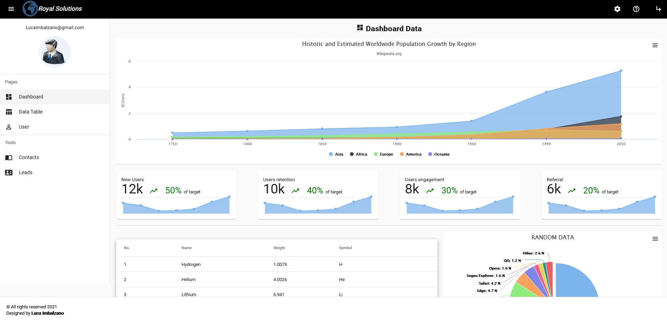Click the Sogou Explorer 1.6% pie label
The height and width of the screenshot is (321, 667).
click(486, 276)
